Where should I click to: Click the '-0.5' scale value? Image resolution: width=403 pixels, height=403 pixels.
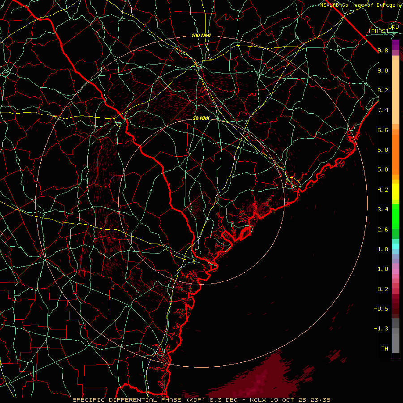coord(381,309)
